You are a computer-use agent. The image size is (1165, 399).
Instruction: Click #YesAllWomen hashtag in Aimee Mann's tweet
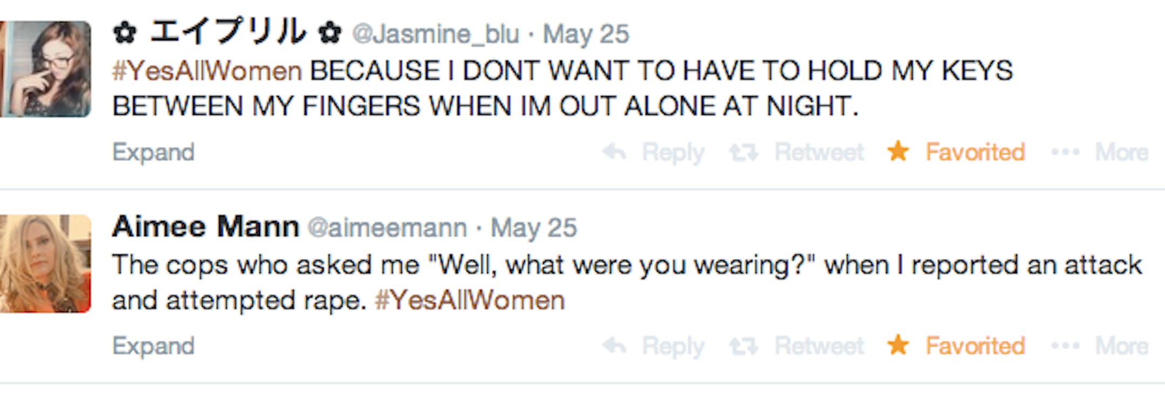click(x=470, y=300)
